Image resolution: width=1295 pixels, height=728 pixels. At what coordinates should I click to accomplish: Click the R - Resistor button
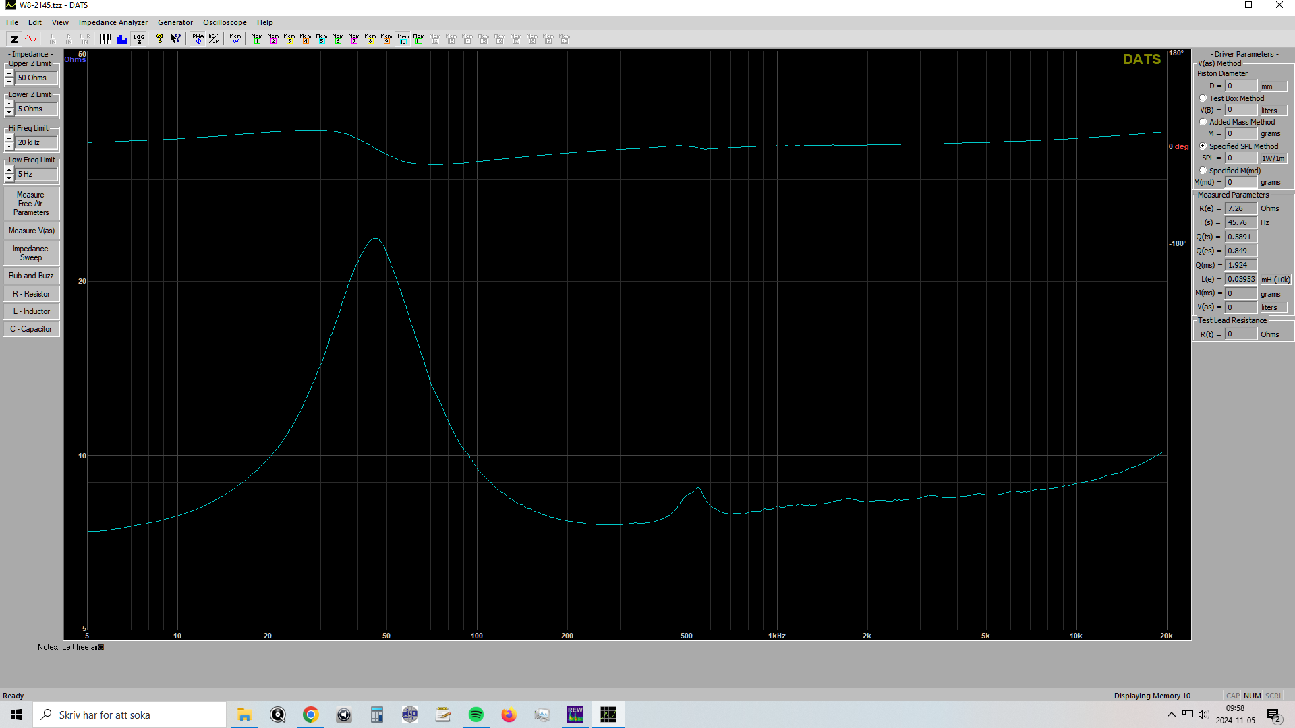[x=31, y=294]
